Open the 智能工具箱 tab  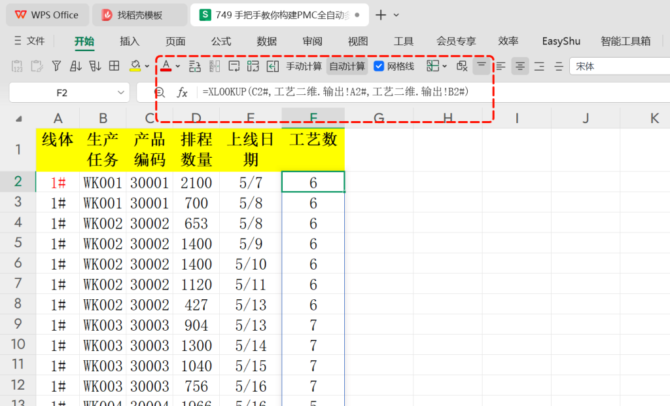[626, 41]
